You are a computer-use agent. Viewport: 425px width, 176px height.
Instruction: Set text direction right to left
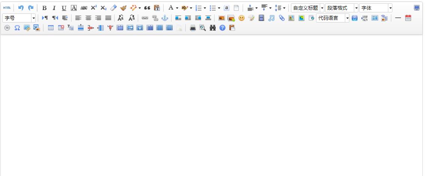[x=55, y=18]
